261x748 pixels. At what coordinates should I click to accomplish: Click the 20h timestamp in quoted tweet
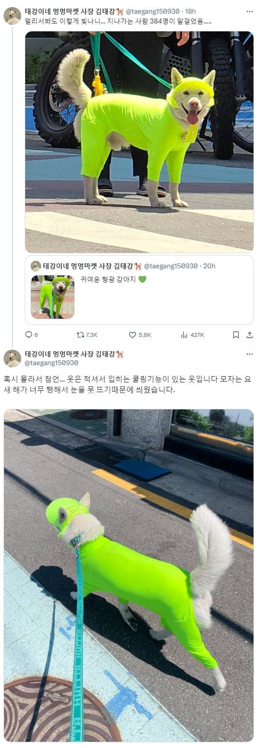pyautogui.click(x=209, y=266)
